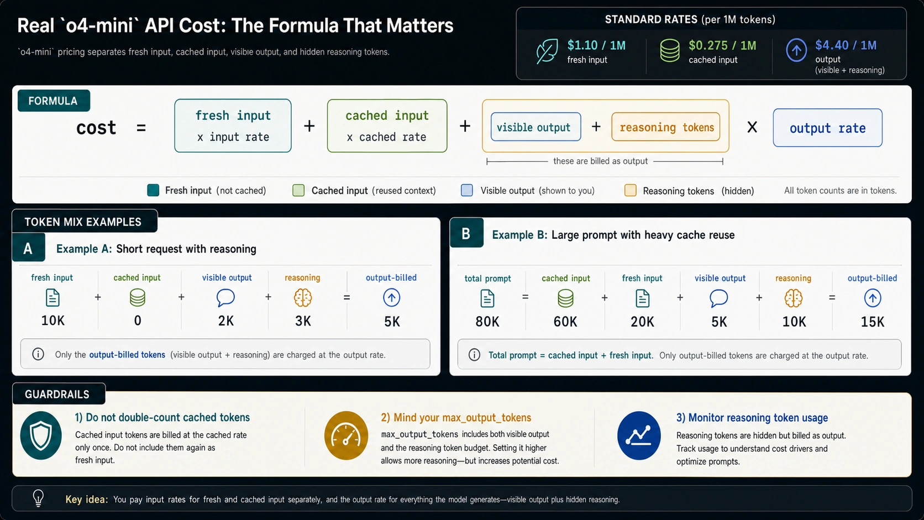Viewport: 924px width, 520px height.
Task: Click the info icon in Example B note
Action: coord(474,355)
